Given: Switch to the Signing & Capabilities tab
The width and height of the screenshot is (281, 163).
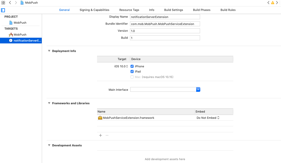Looking at the screenshot, I should click(x=94, y=10).
